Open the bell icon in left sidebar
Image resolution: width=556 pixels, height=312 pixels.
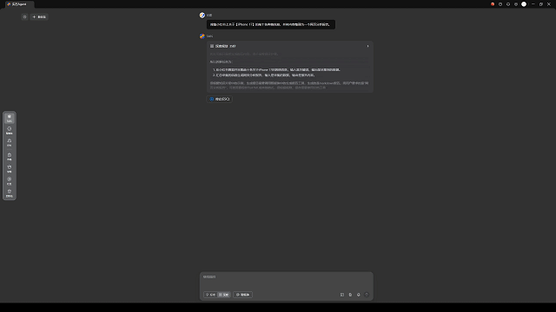point(10,142)
